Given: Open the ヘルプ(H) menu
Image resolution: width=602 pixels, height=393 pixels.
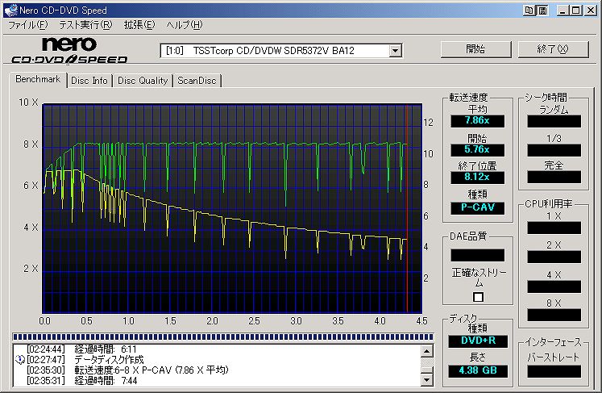Looking at the screenshot, I should pos(185,25).
